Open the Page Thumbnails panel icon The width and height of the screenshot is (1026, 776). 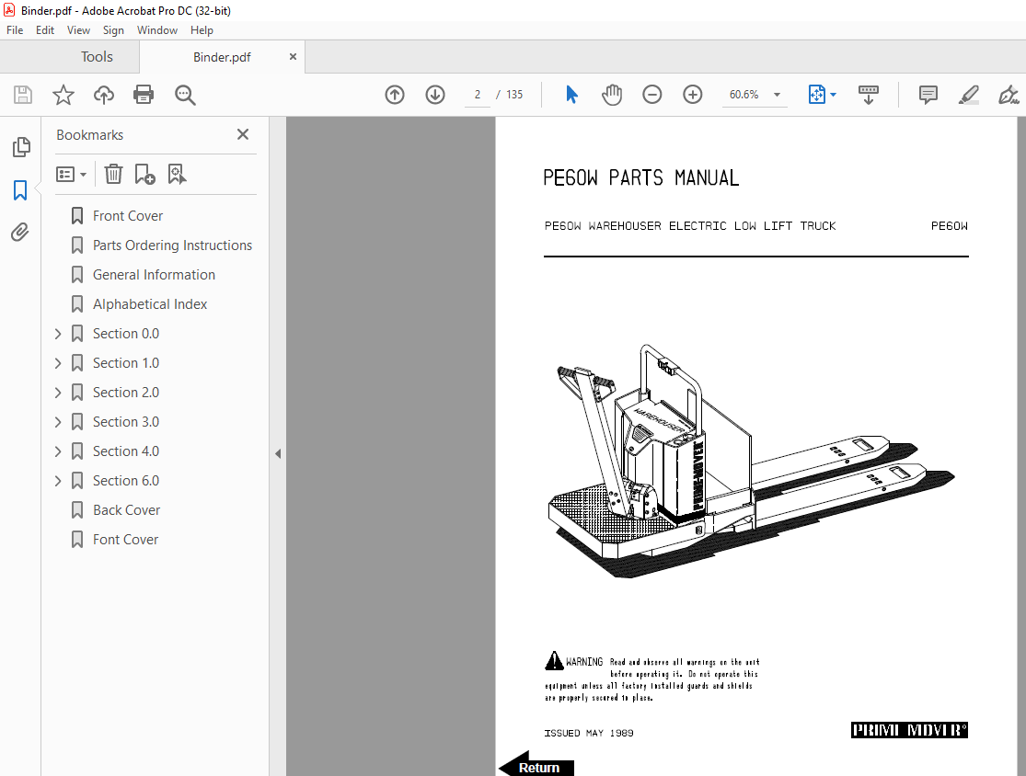point(21,147)
